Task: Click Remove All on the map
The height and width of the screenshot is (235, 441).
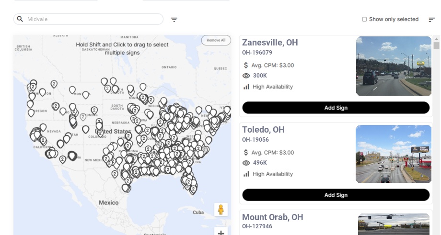Action: tap(216, 40)
